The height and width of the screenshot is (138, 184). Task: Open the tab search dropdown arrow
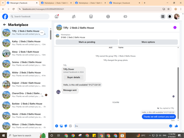pos(3,3)
